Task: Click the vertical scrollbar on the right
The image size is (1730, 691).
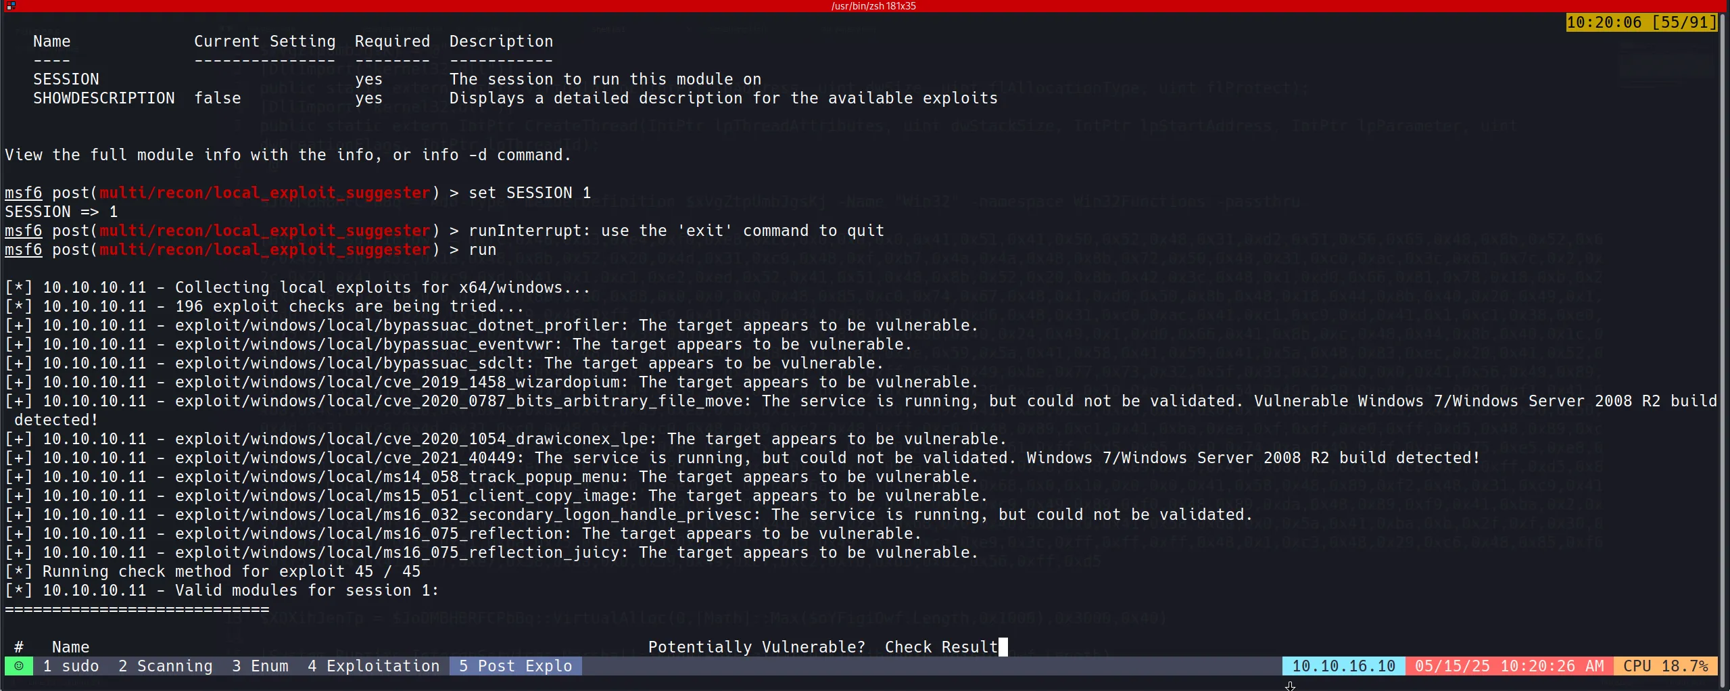Action: point(1725,338)
